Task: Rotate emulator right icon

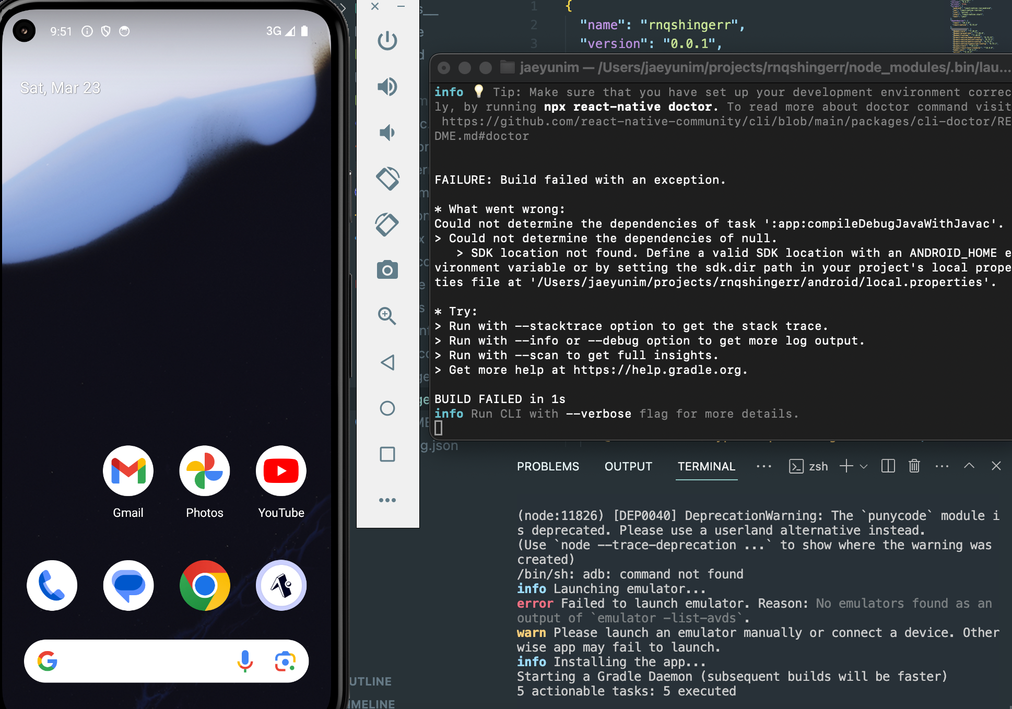Action: click(x=387, y=224)
